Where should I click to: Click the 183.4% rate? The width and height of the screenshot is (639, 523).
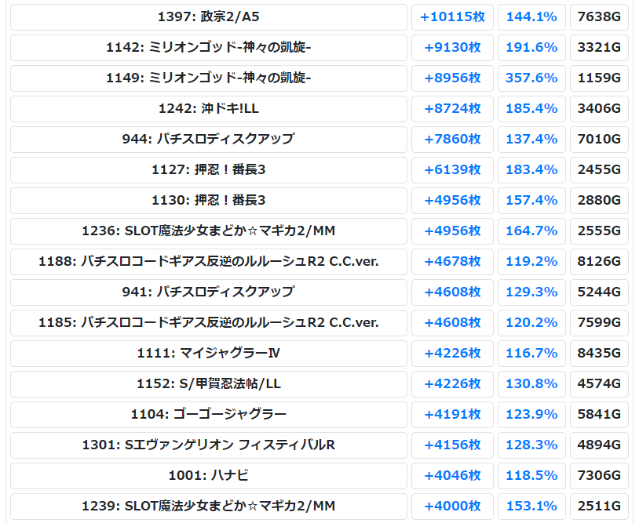click(531, 169)
